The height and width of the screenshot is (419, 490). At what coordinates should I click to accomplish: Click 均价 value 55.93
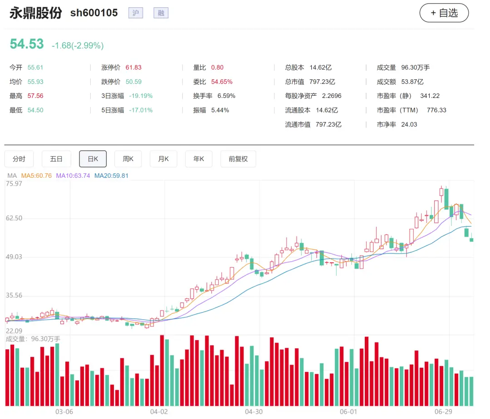35,82
